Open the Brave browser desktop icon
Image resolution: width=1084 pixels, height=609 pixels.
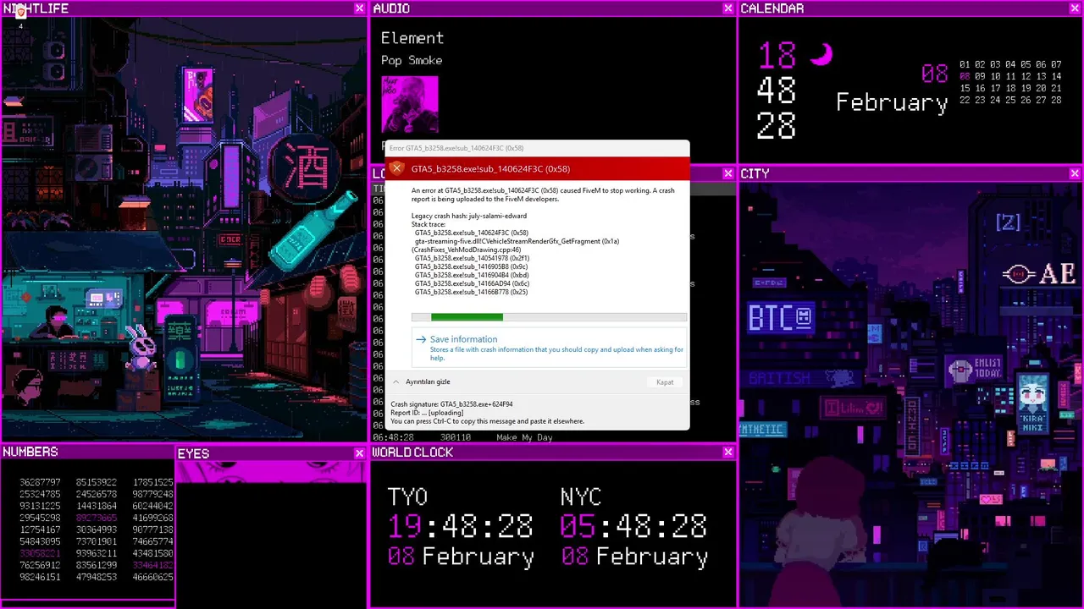click(20, 13)
